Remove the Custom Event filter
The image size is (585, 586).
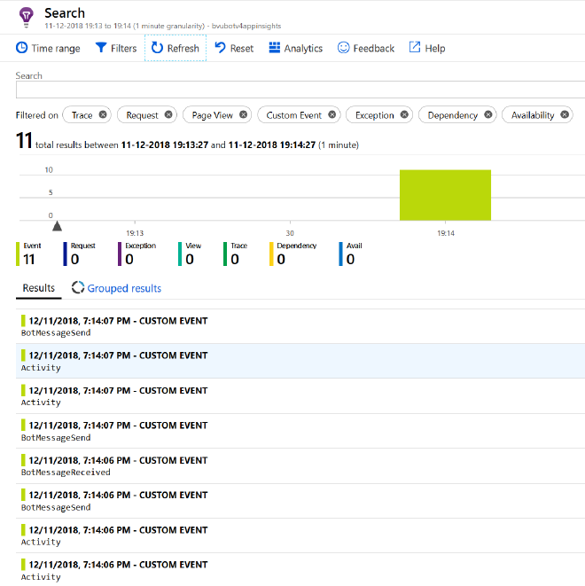tap(331, 115)
